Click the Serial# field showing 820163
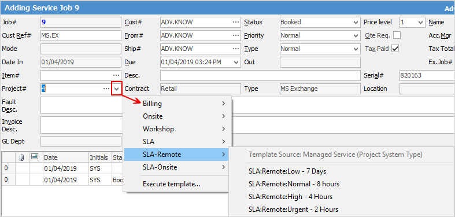The image size is (455, 217). [x=427, y=76]
